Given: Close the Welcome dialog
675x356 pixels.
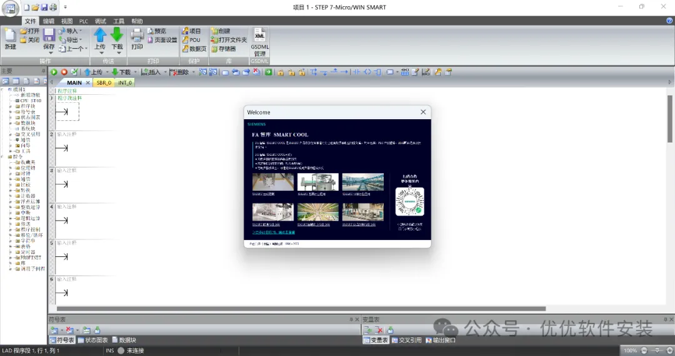Looking at the screenshot, I should pos(423,112).
